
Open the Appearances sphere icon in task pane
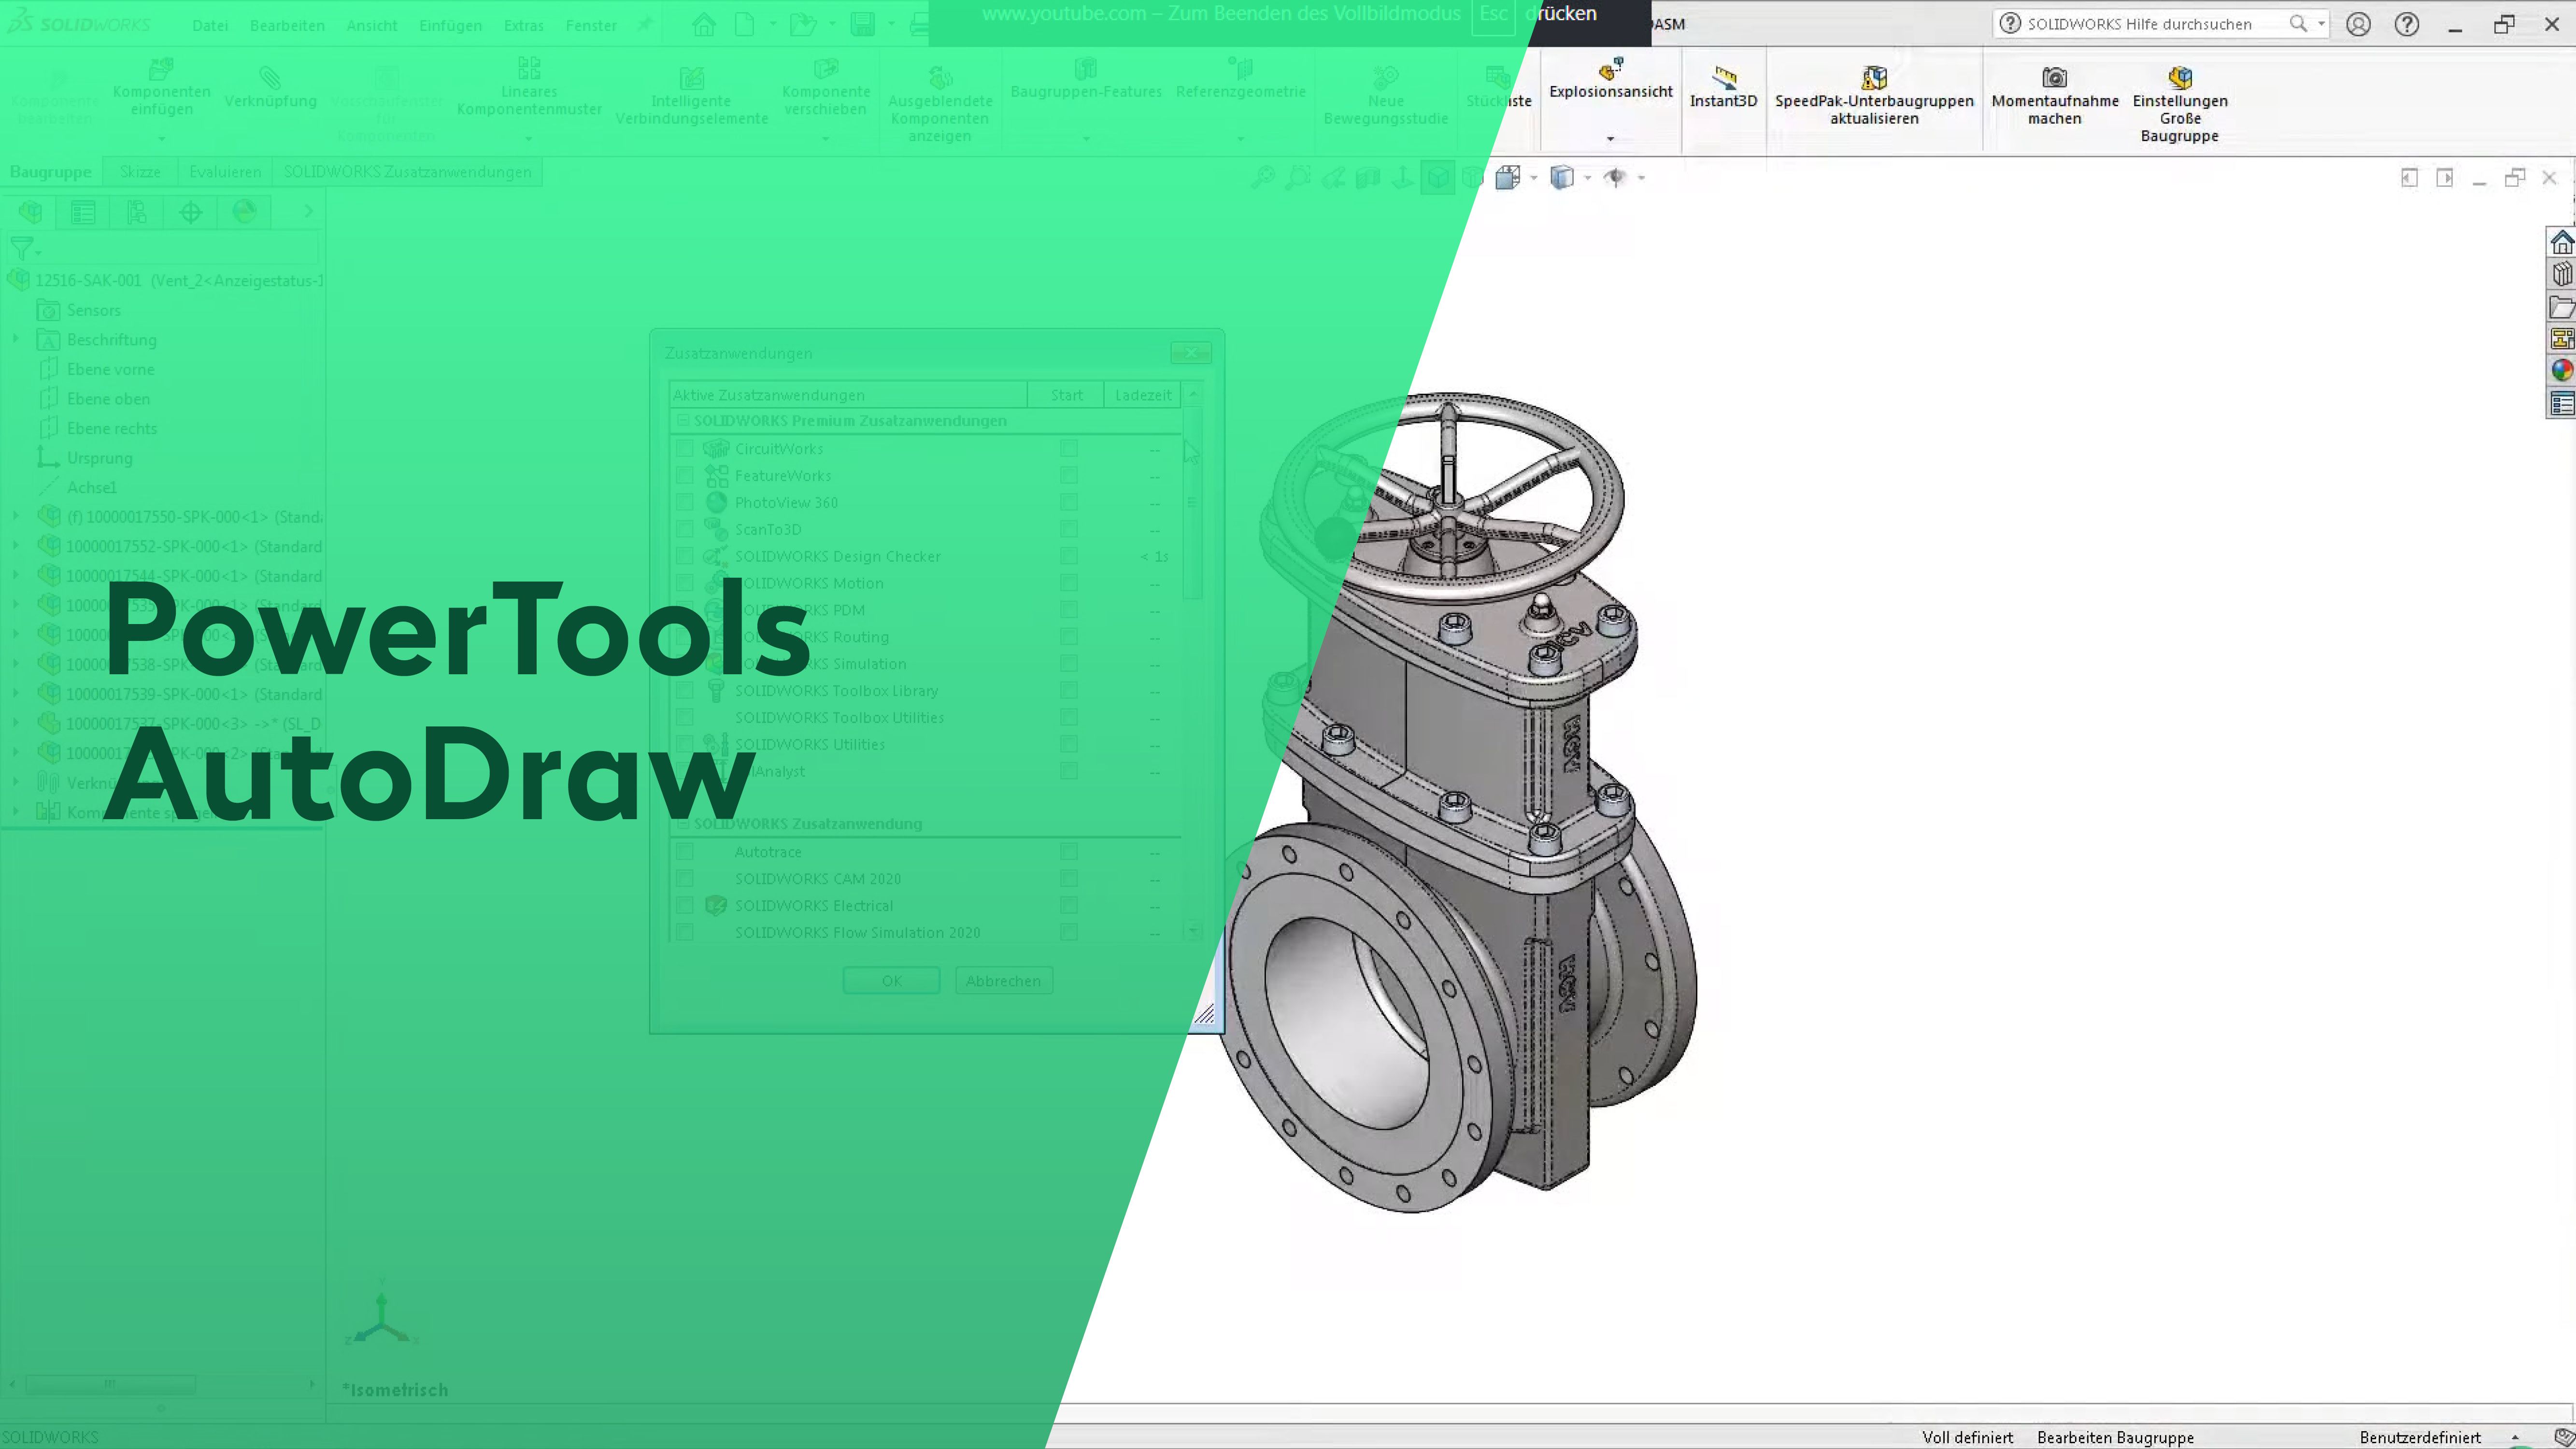coord(2561,371)
